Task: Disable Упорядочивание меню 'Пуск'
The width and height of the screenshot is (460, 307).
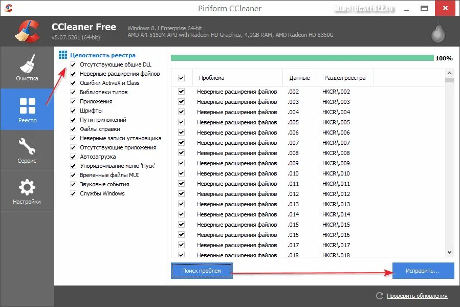Action: [x=73, y=166]
